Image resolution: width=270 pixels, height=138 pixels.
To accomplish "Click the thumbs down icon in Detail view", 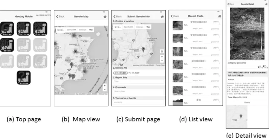I will pos(265,67).
